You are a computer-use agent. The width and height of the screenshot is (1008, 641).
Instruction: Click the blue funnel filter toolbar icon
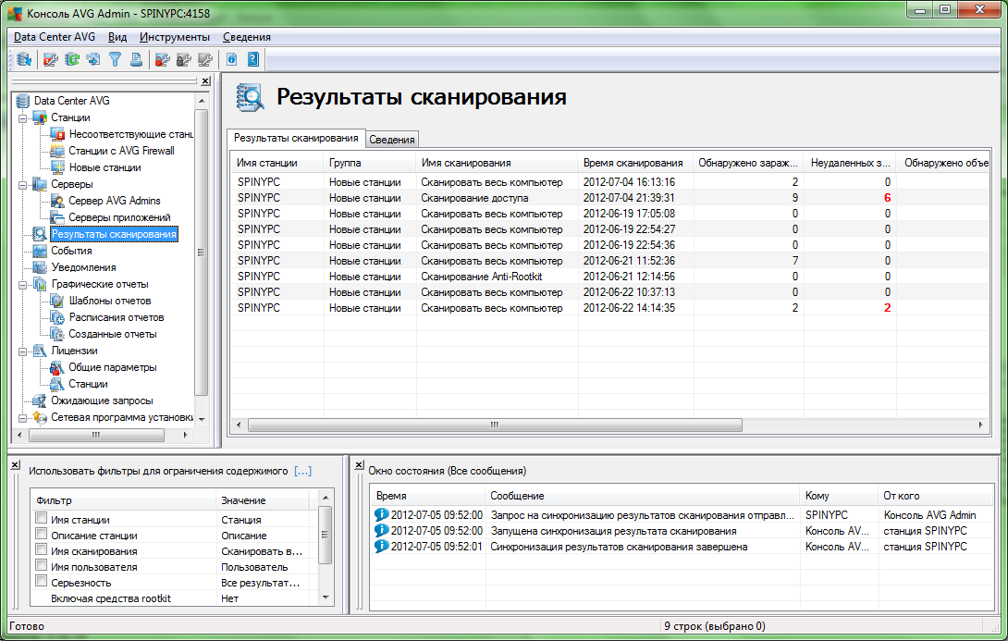tap(115, 60)
